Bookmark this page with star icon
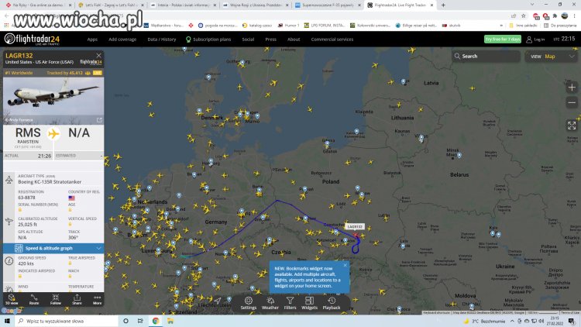 (523, 16)
